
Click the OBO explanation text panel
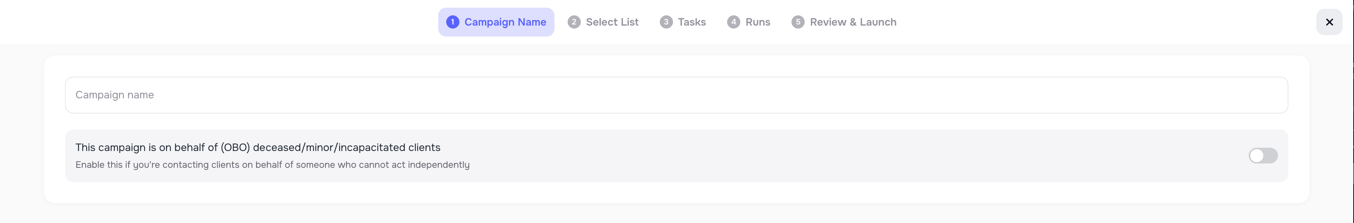272,164
